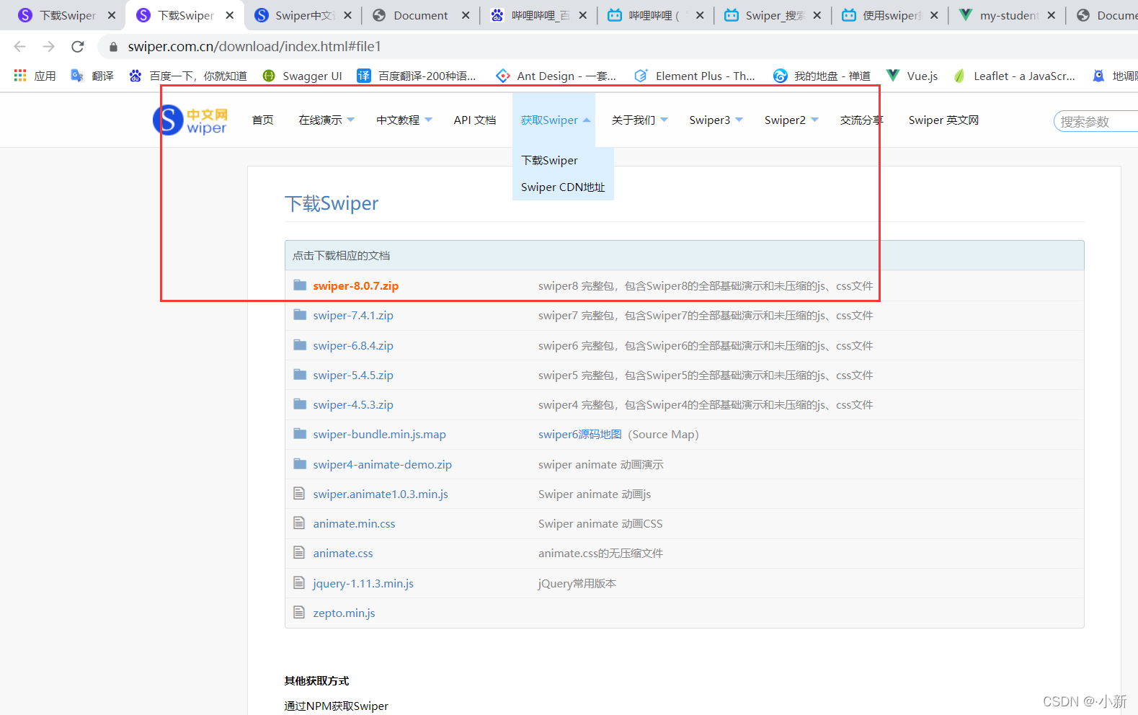
Task: Click the Swiper Chinese site logo
Action: coord(190,120)
